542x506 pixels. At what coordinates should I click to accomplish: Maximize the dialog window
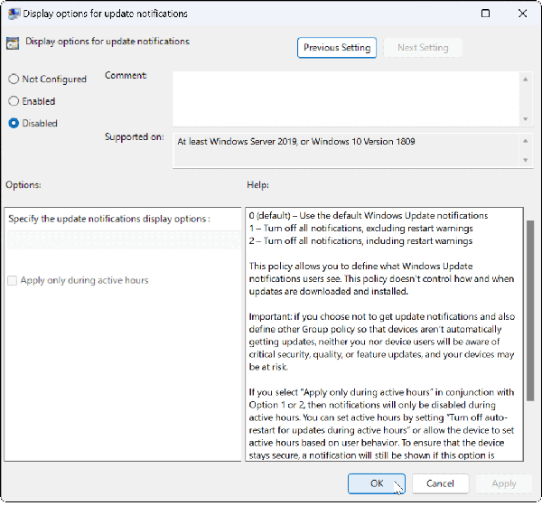click(485, 14)
